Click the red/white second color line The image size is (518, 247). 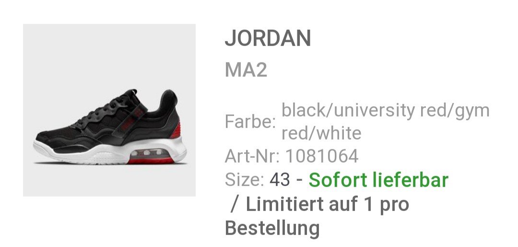pos(321,133)
